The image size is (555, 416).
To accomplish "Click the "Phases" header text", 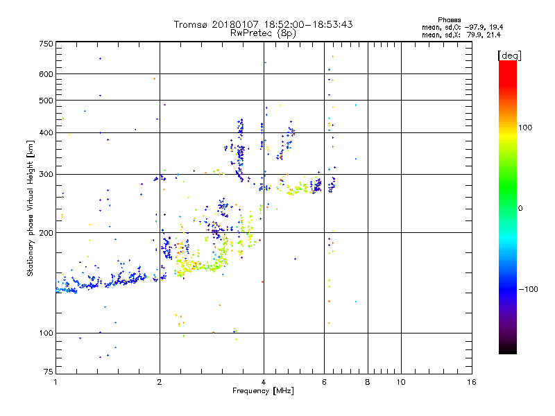I will pyautogui.click(x=449, y=20).
